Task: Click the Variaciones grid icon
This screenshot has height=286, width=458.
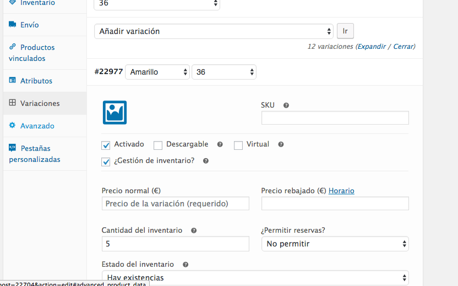Action: point(12,103)
